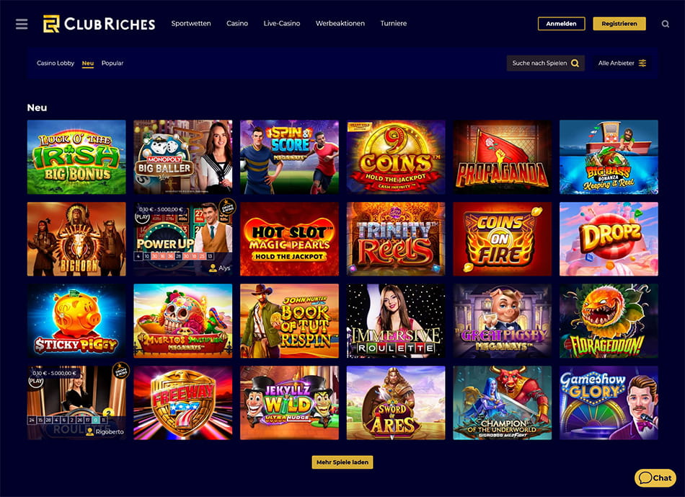
Task: Load more games with Mehr Spiele laden
Action: [342, 462]
